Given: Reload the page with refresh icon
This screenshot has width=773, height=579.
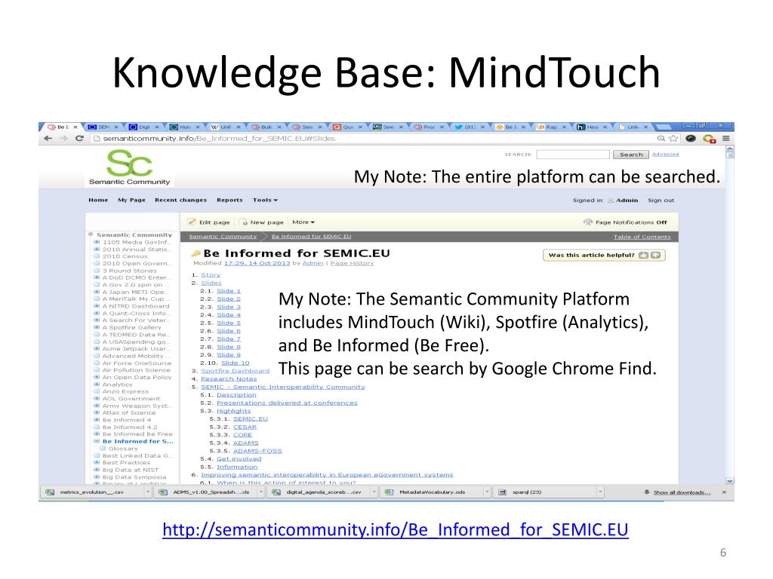Looking at the screenshot, I should click(x=79, y=139).
